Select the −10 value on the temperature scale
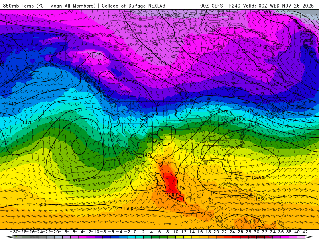The height and width of the screenshot is (239, 319). pyautogui.click(x=95, y=232)
